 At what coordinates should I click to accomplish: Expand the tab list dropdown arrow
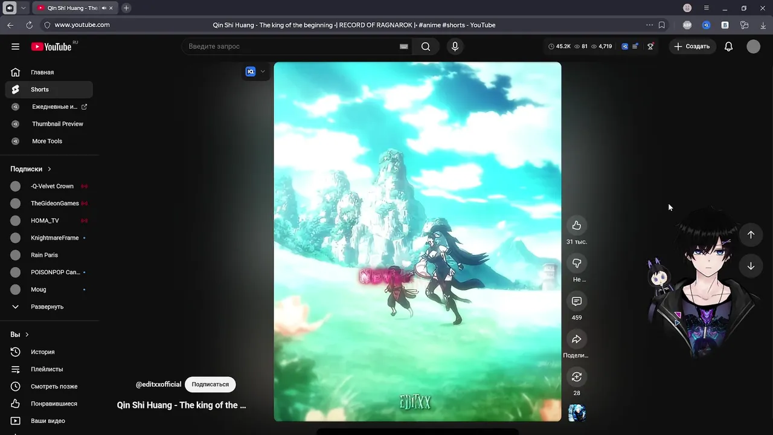pyautogui.click(x=23, y=8)
